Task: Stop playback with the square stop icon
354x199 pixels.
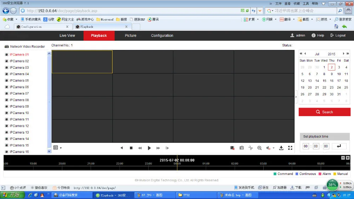Action: click(x=131, y=148)
